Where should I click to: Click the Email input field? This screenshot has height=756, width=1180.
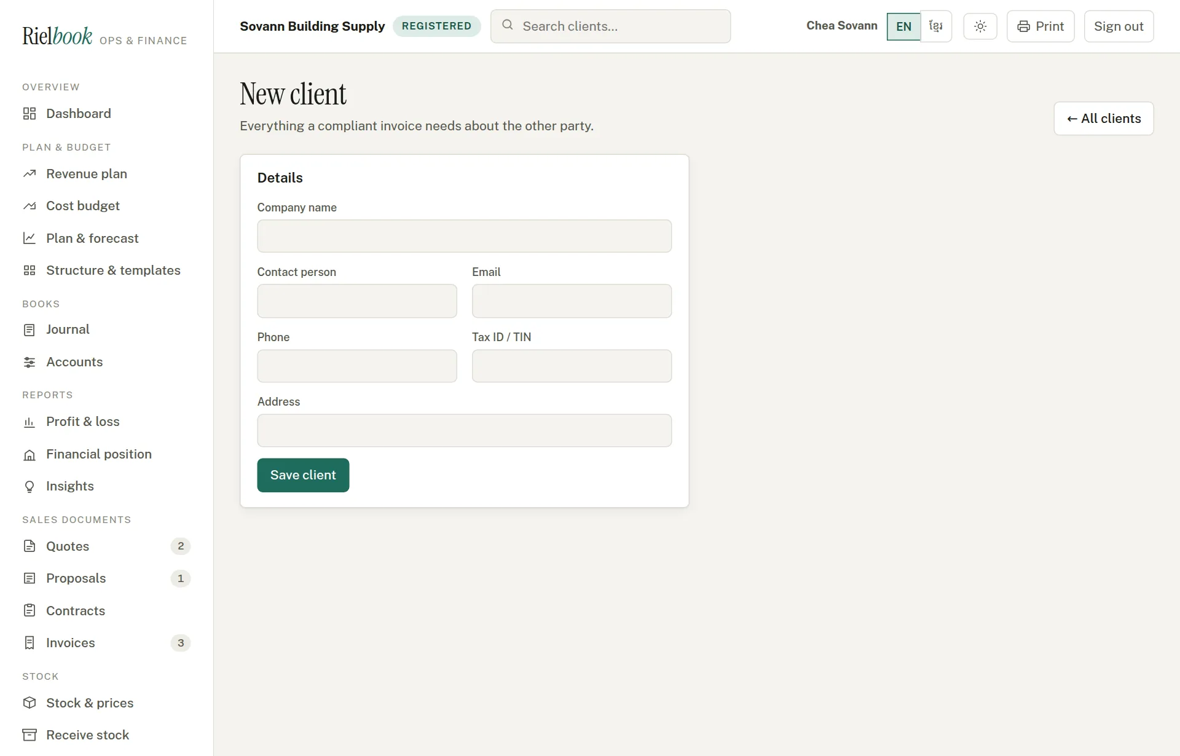[x=572, y=301]
